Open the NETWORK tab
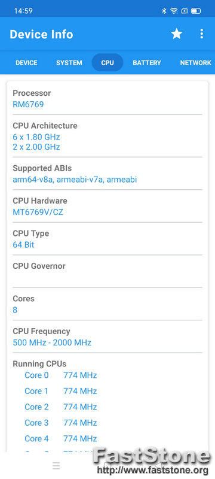Viewport: 215px width, 479px height. (195, 63)
